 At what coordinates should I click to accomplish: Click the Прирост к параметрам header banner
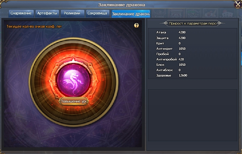click(192, 23)
